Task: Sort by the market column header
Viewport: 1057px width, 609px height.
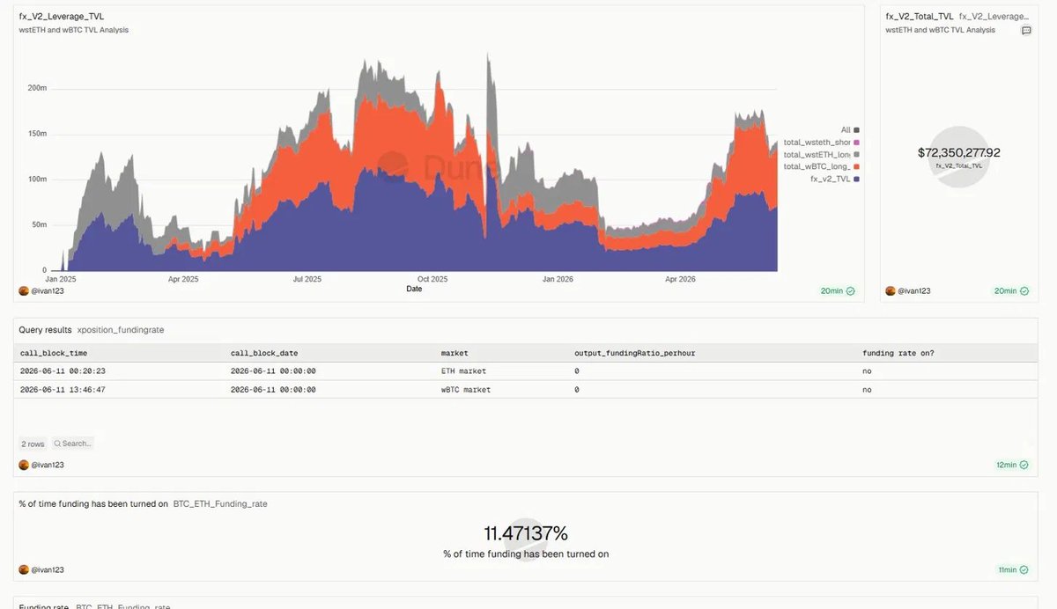Action: [455, 353]
